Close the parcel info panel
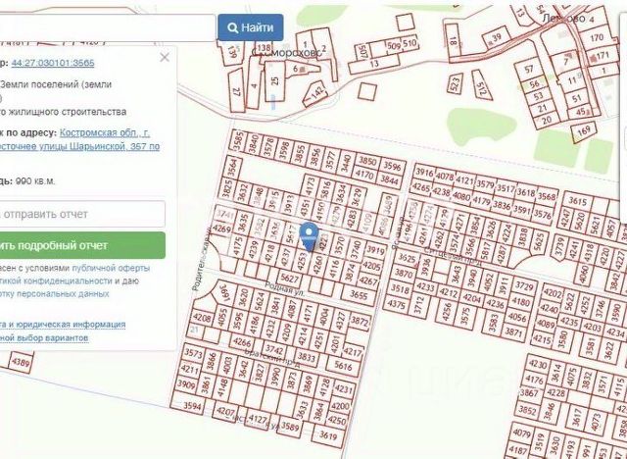 [x=165, y=58]
